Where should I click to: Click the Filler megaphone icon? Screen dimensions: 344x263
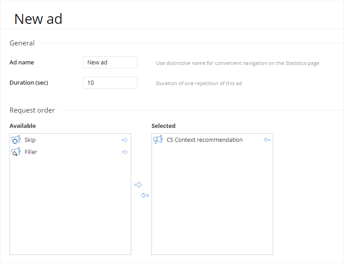point(16,152)
